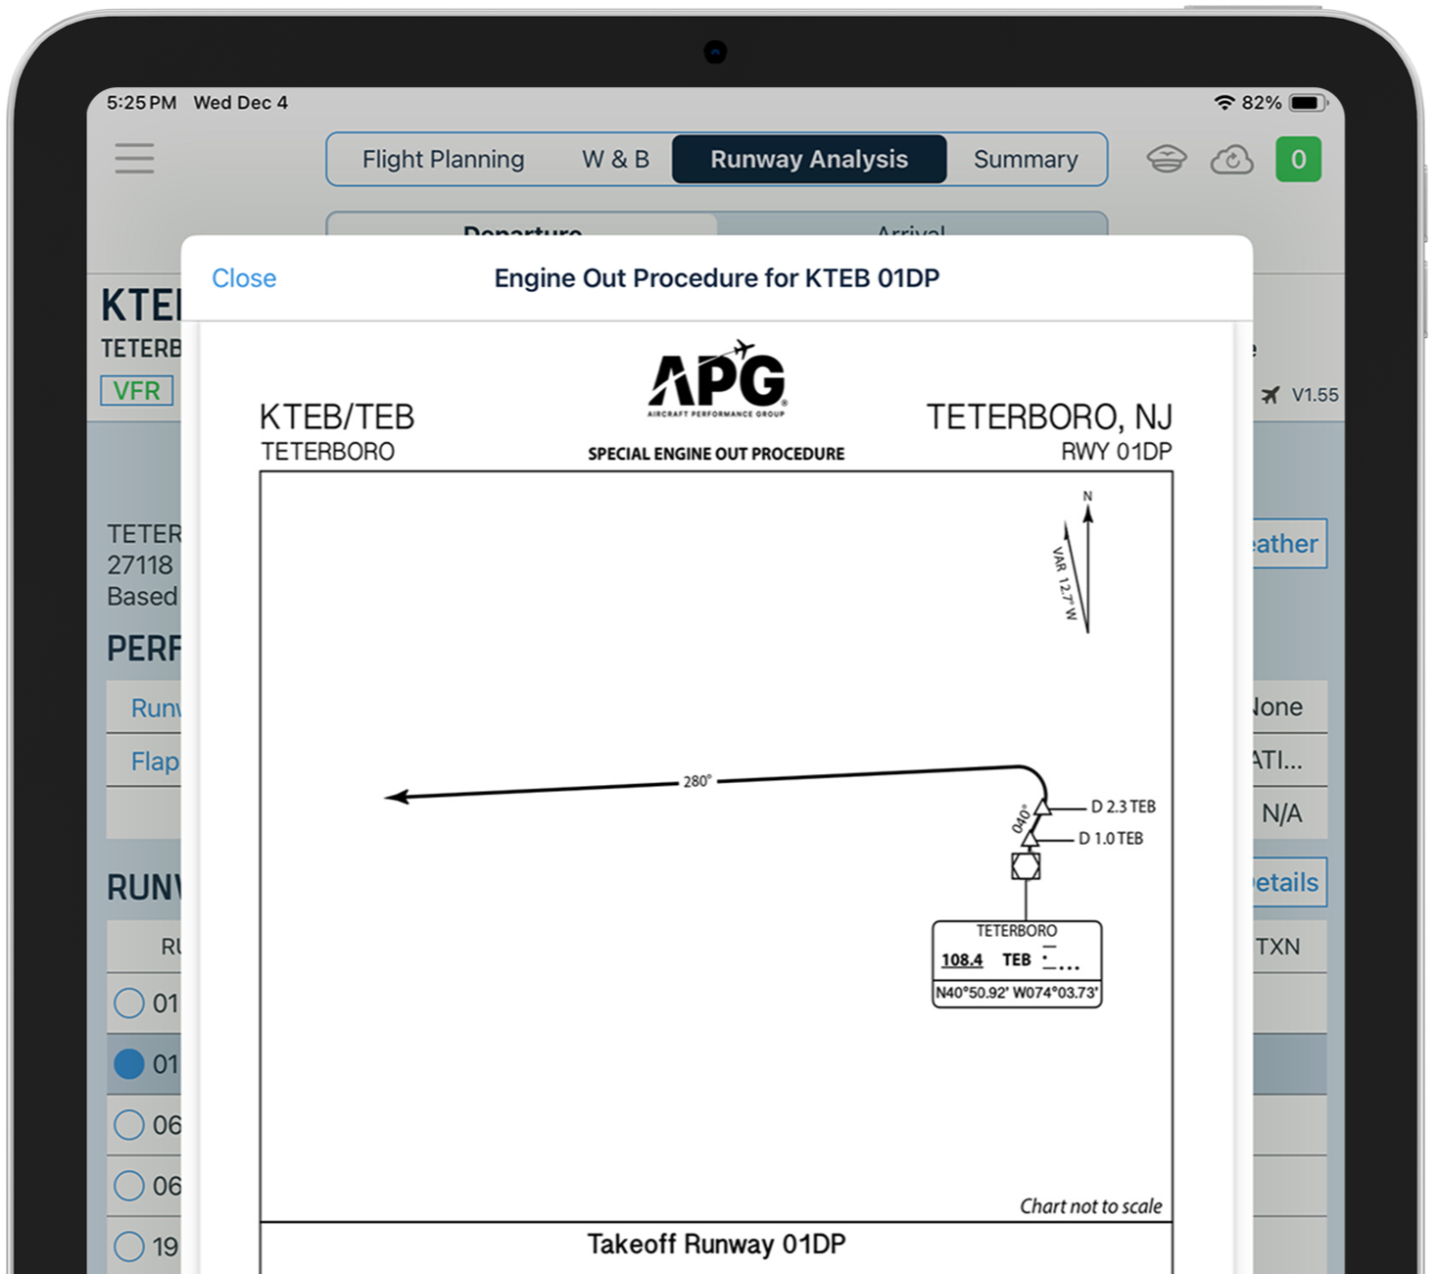Open the Details button
This screenshot has width=1439, height=1274.
pyautogui.click(x=1288, y=883)
